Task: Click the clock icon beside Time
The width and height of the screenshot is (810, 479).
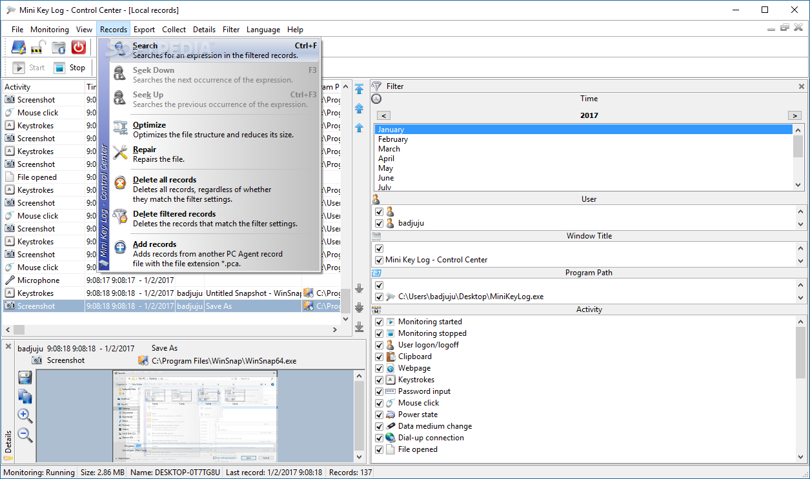Action: click(x=377, y=99)
